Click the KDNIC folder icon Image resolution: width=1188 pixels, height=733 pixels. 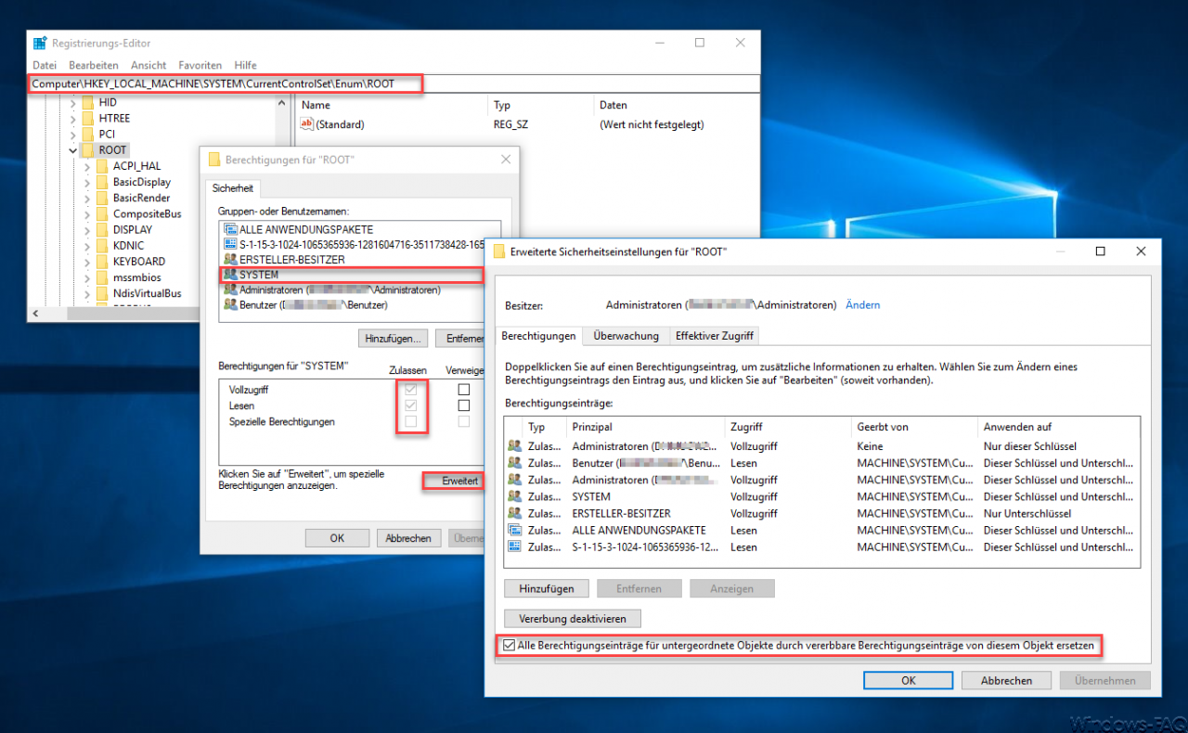[x=102, y=245]
